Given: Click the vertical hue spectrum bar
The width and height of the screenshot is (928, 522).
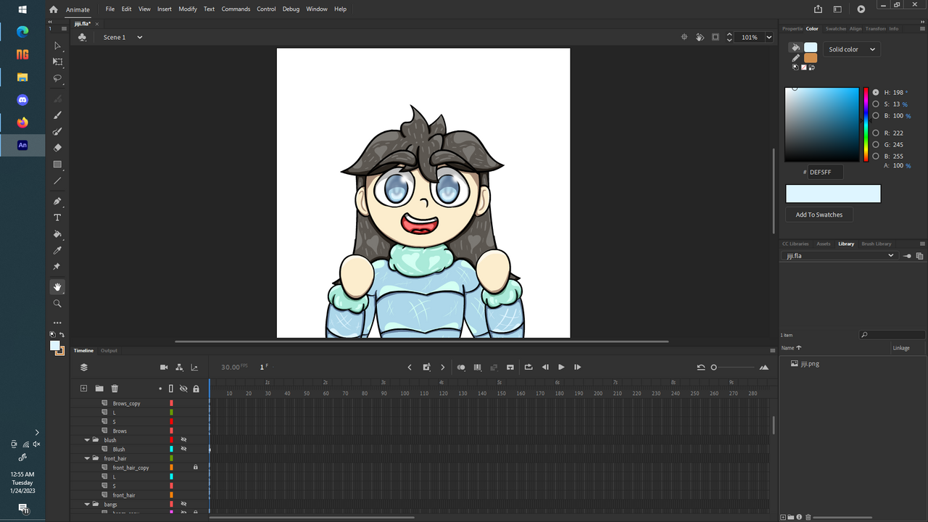Looking at the screenshot, I should [866, 125].
